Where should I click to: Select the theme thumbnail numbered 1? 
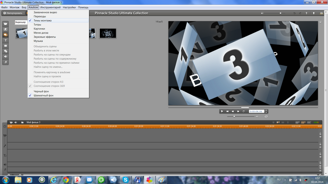(22, 33)
